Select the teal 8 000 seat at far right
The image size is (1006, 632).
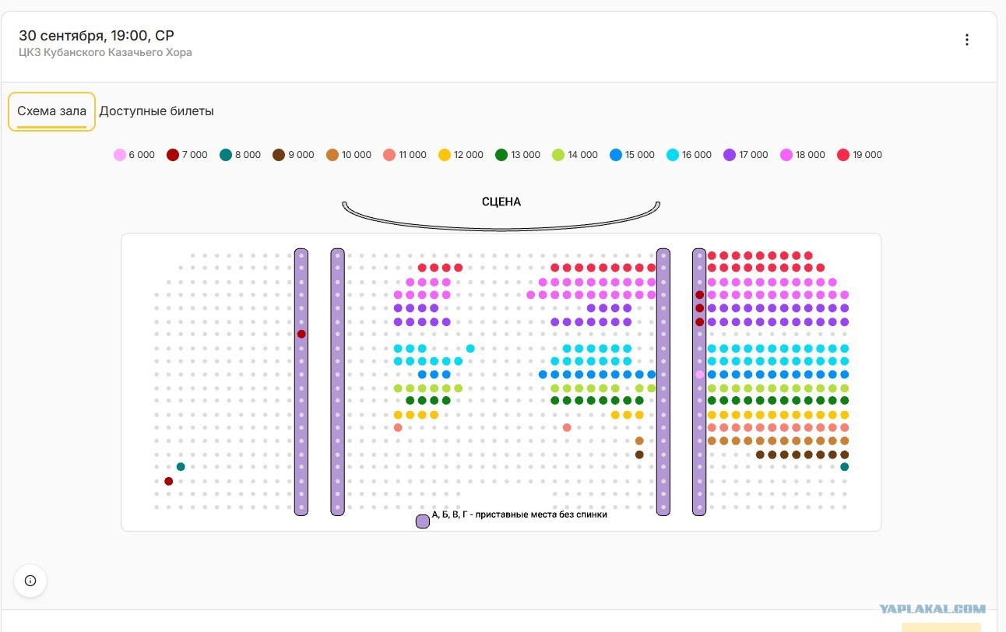pos(844,467)
